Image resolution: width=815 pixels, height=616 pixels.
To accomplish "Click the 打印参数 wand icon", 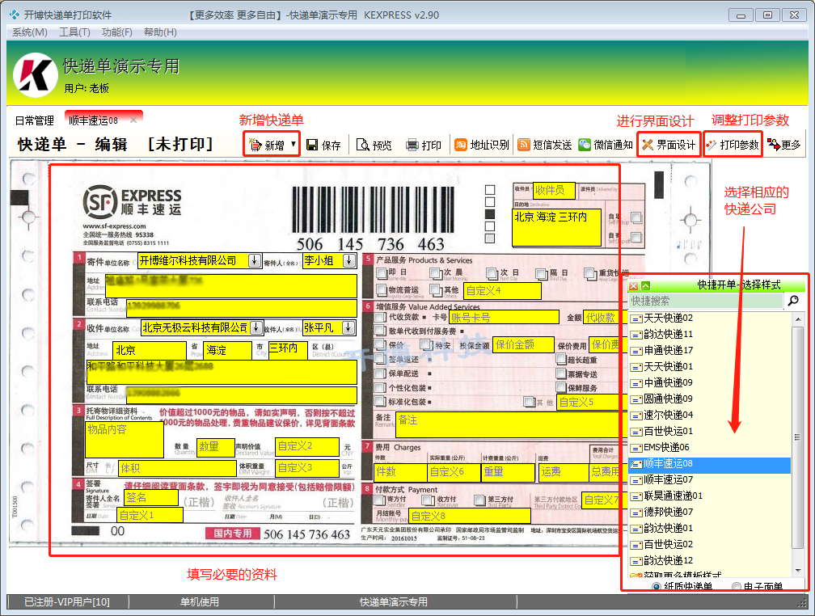I will point(711,145).
